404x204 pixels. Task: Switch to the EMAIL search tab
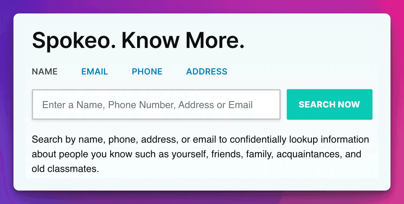[95, 72]
